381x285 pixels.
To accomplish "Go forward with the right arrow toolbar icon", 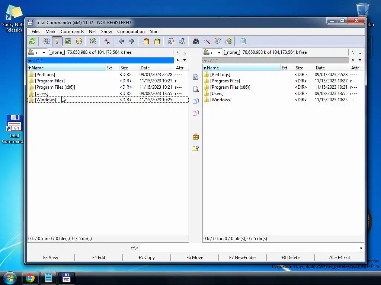I will pyautogui.click(x=132, y=41).
